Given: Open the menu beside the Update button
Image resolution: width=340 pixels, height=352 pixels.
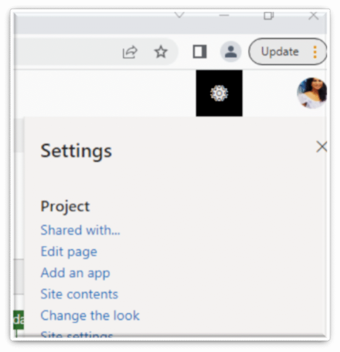Looking at the screenshot, I should (x=314, y=52).
